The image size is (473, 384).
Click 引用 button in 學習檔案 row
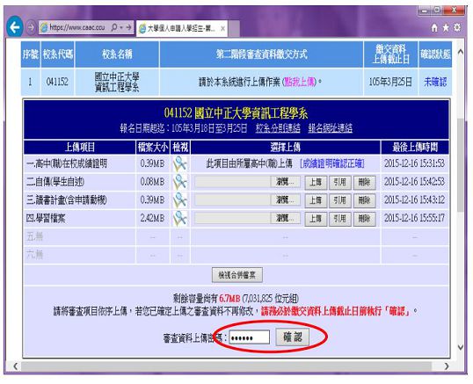point(340,219)
